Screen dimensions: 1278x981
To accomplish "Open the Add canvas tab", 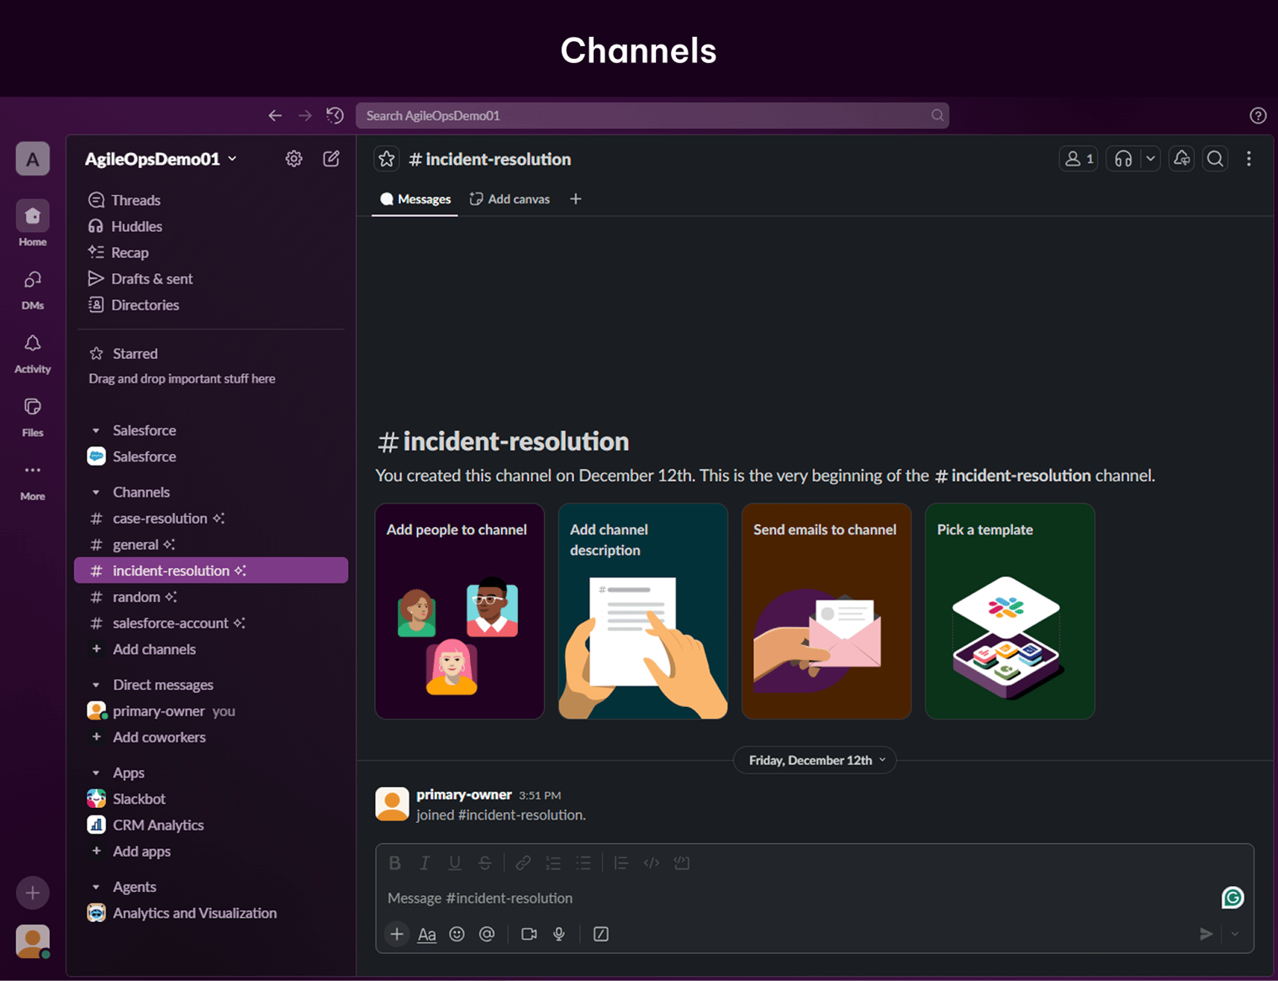I will (510, 199).
